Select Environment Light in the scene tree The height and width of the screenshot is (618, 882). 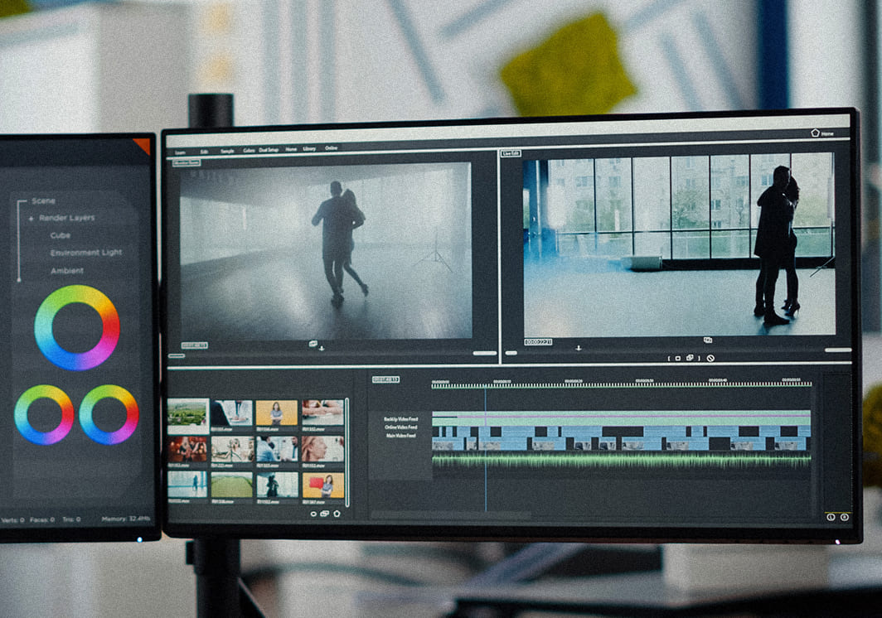pos(85,253)
